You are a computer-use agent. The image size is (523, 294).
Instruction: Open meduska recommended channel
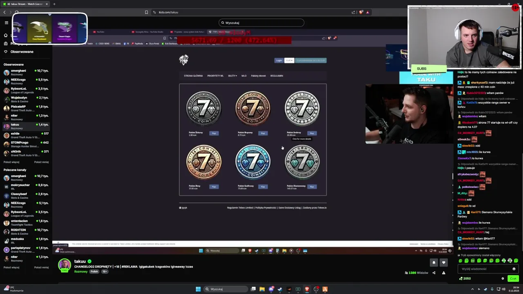tap(26, 241)
